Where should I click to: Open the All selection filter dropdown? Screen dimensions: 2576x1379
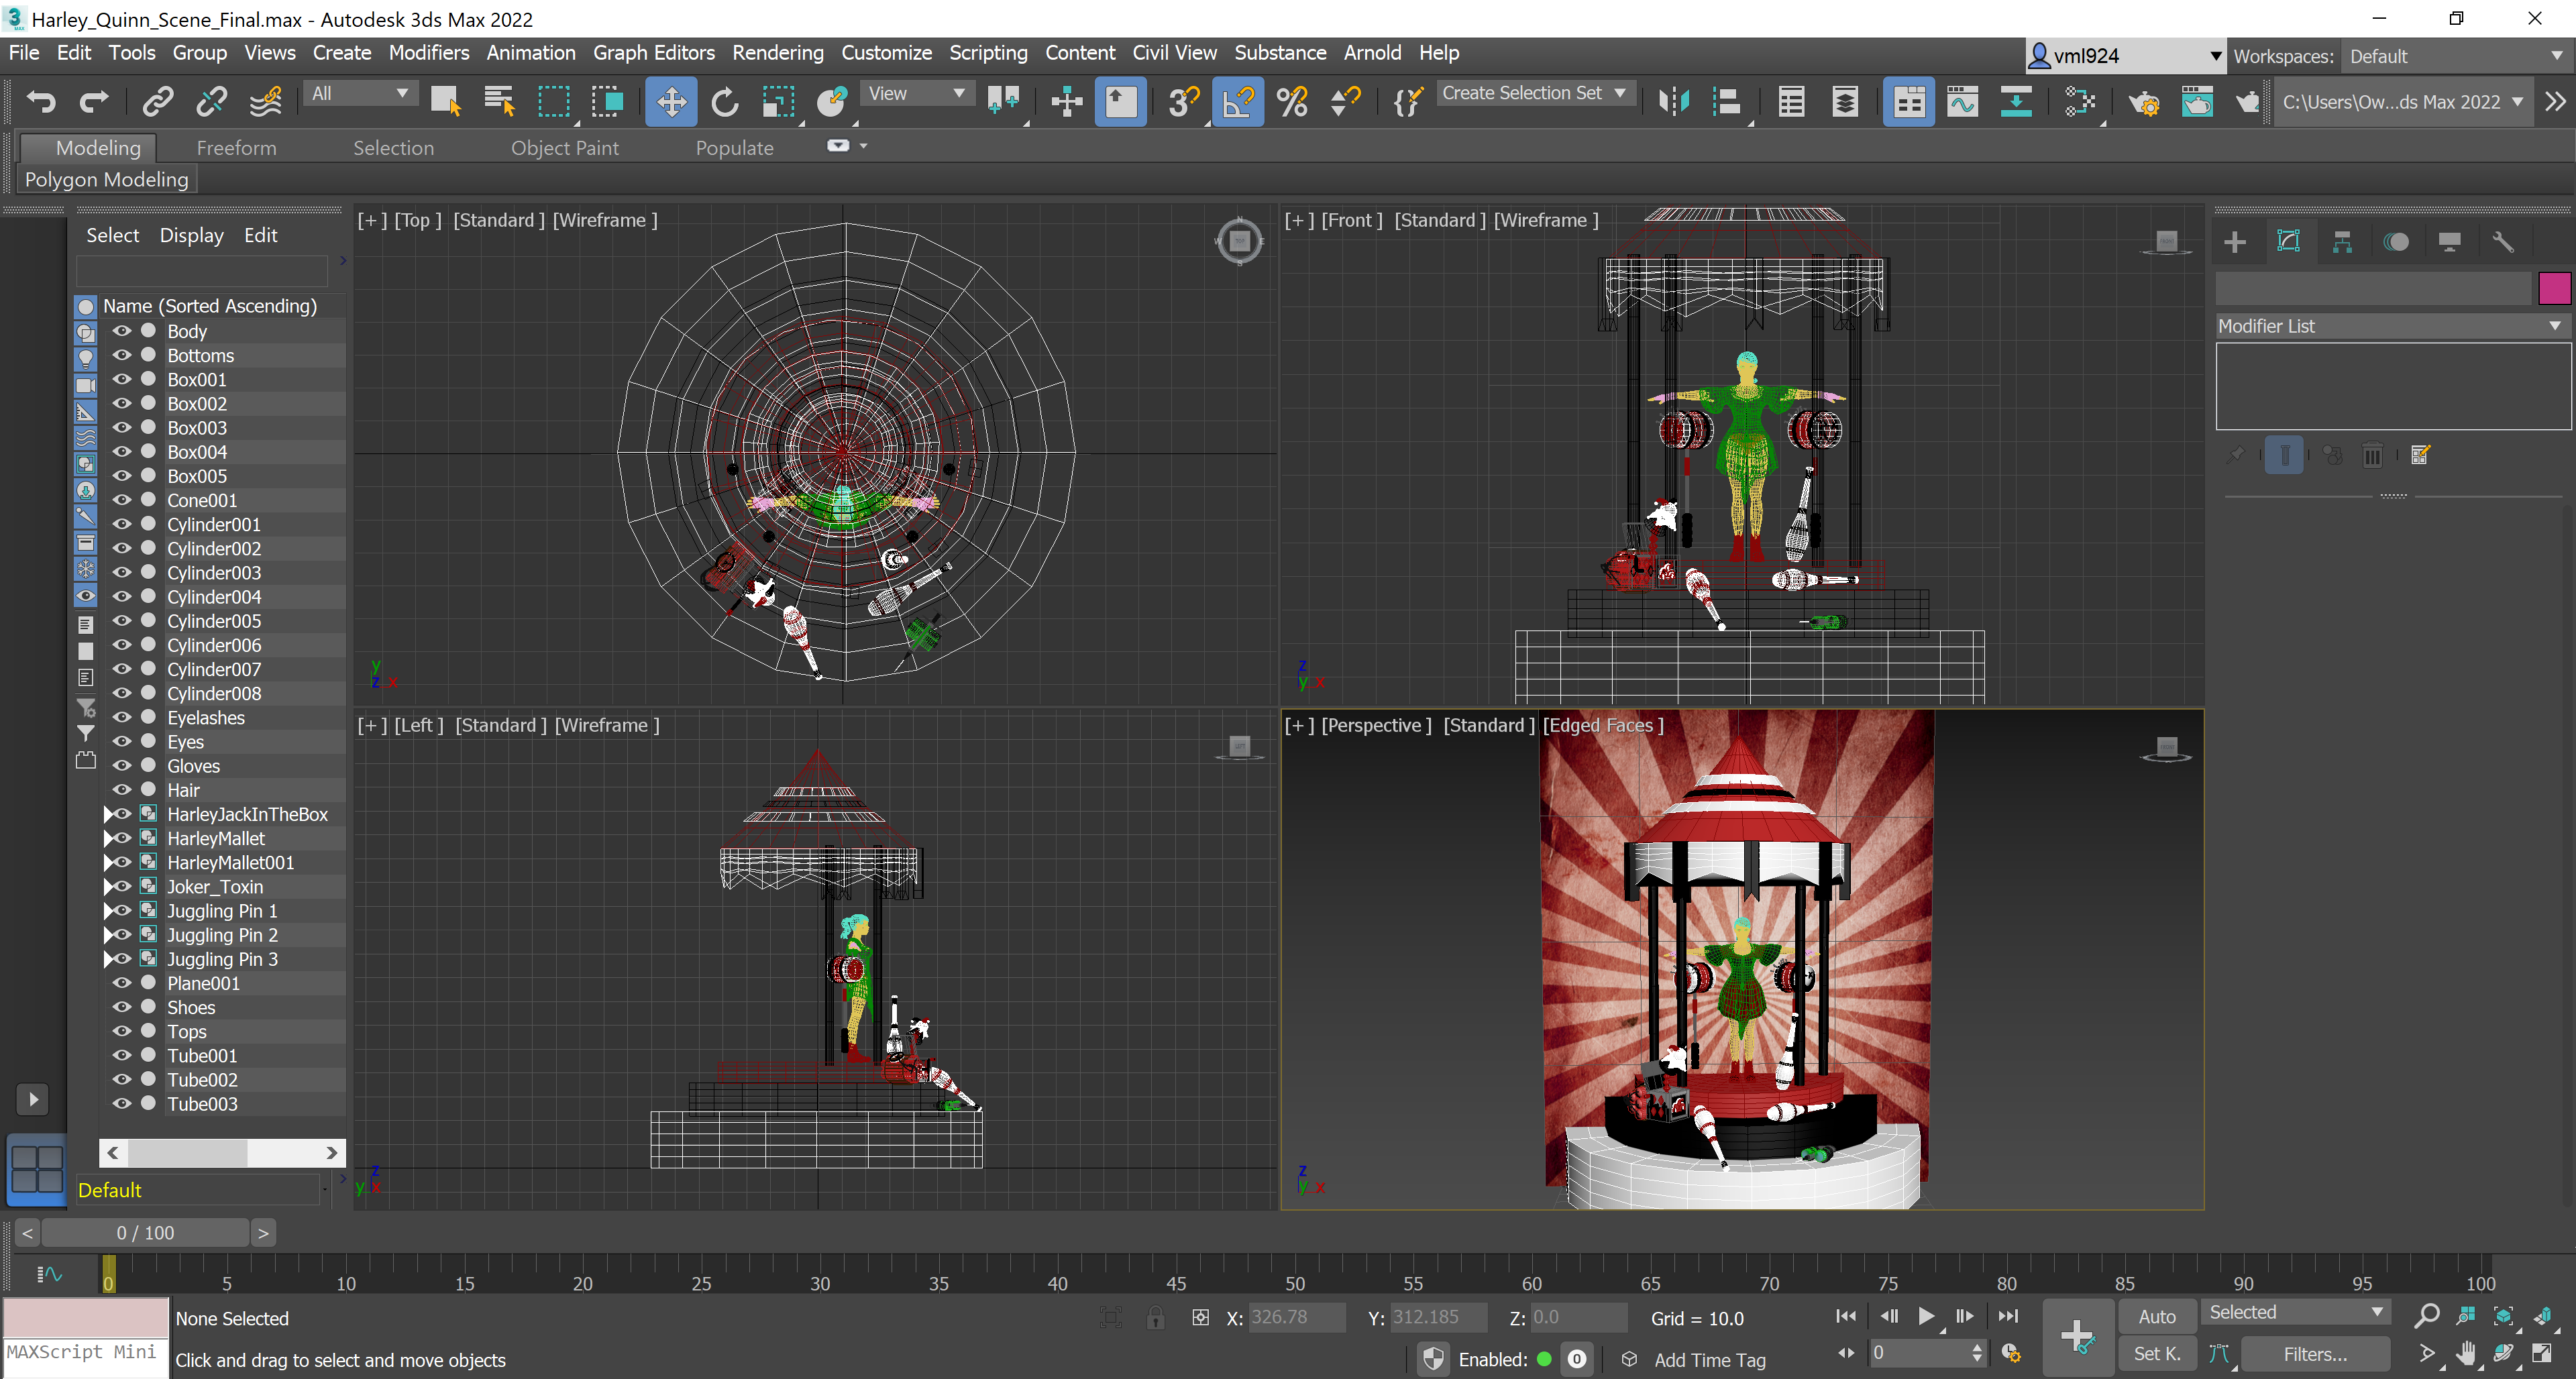(360, 94)
